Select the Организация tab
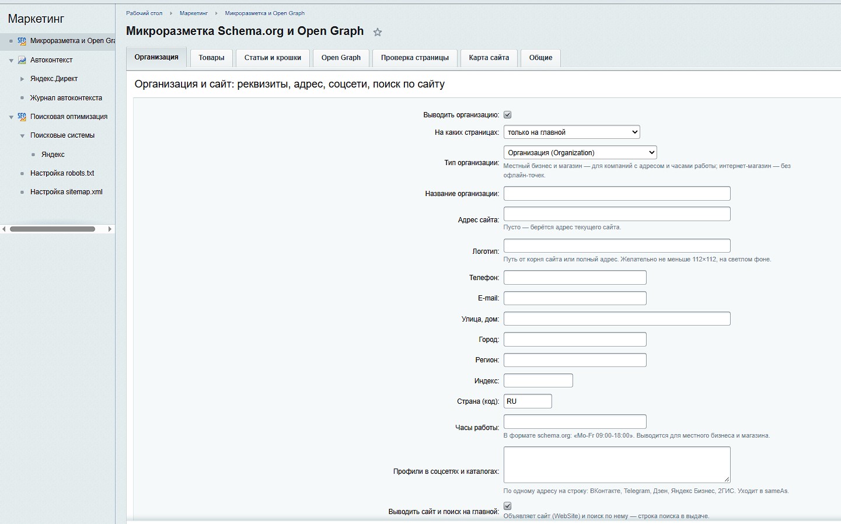The image size is (841, 524). (156, 57)
